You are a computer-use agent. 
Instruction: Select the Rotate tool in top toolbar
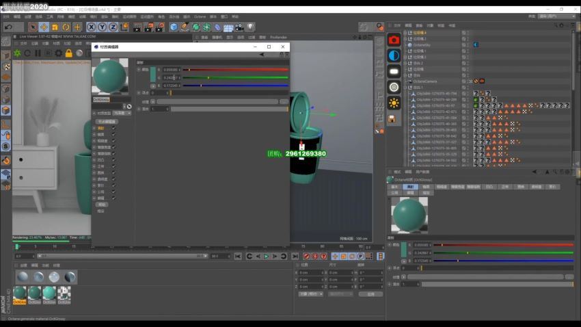[66, 27]
